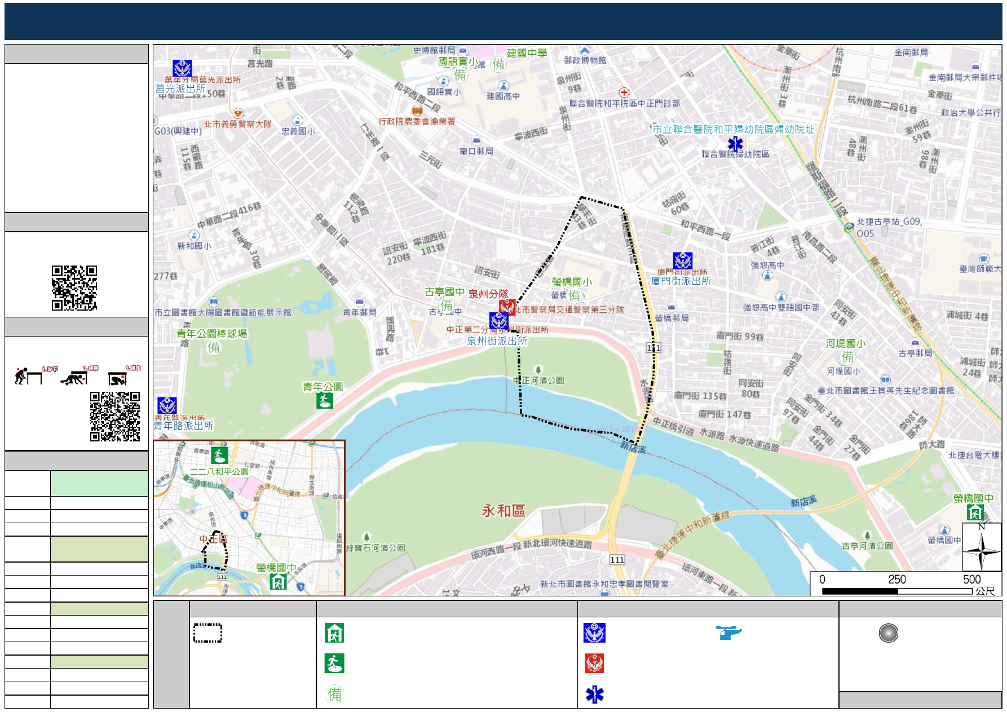Click the 臺灣師範大 label at right edge
Image resolution: width=1007 pixels, height=712 pixels.
point(980,269)
